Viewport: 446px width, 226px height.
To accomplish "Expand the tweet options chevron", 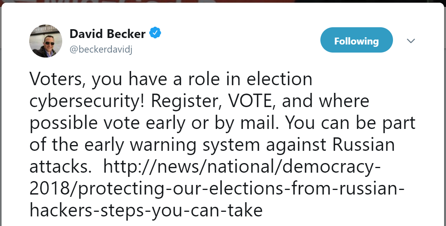I will [411, 41].
